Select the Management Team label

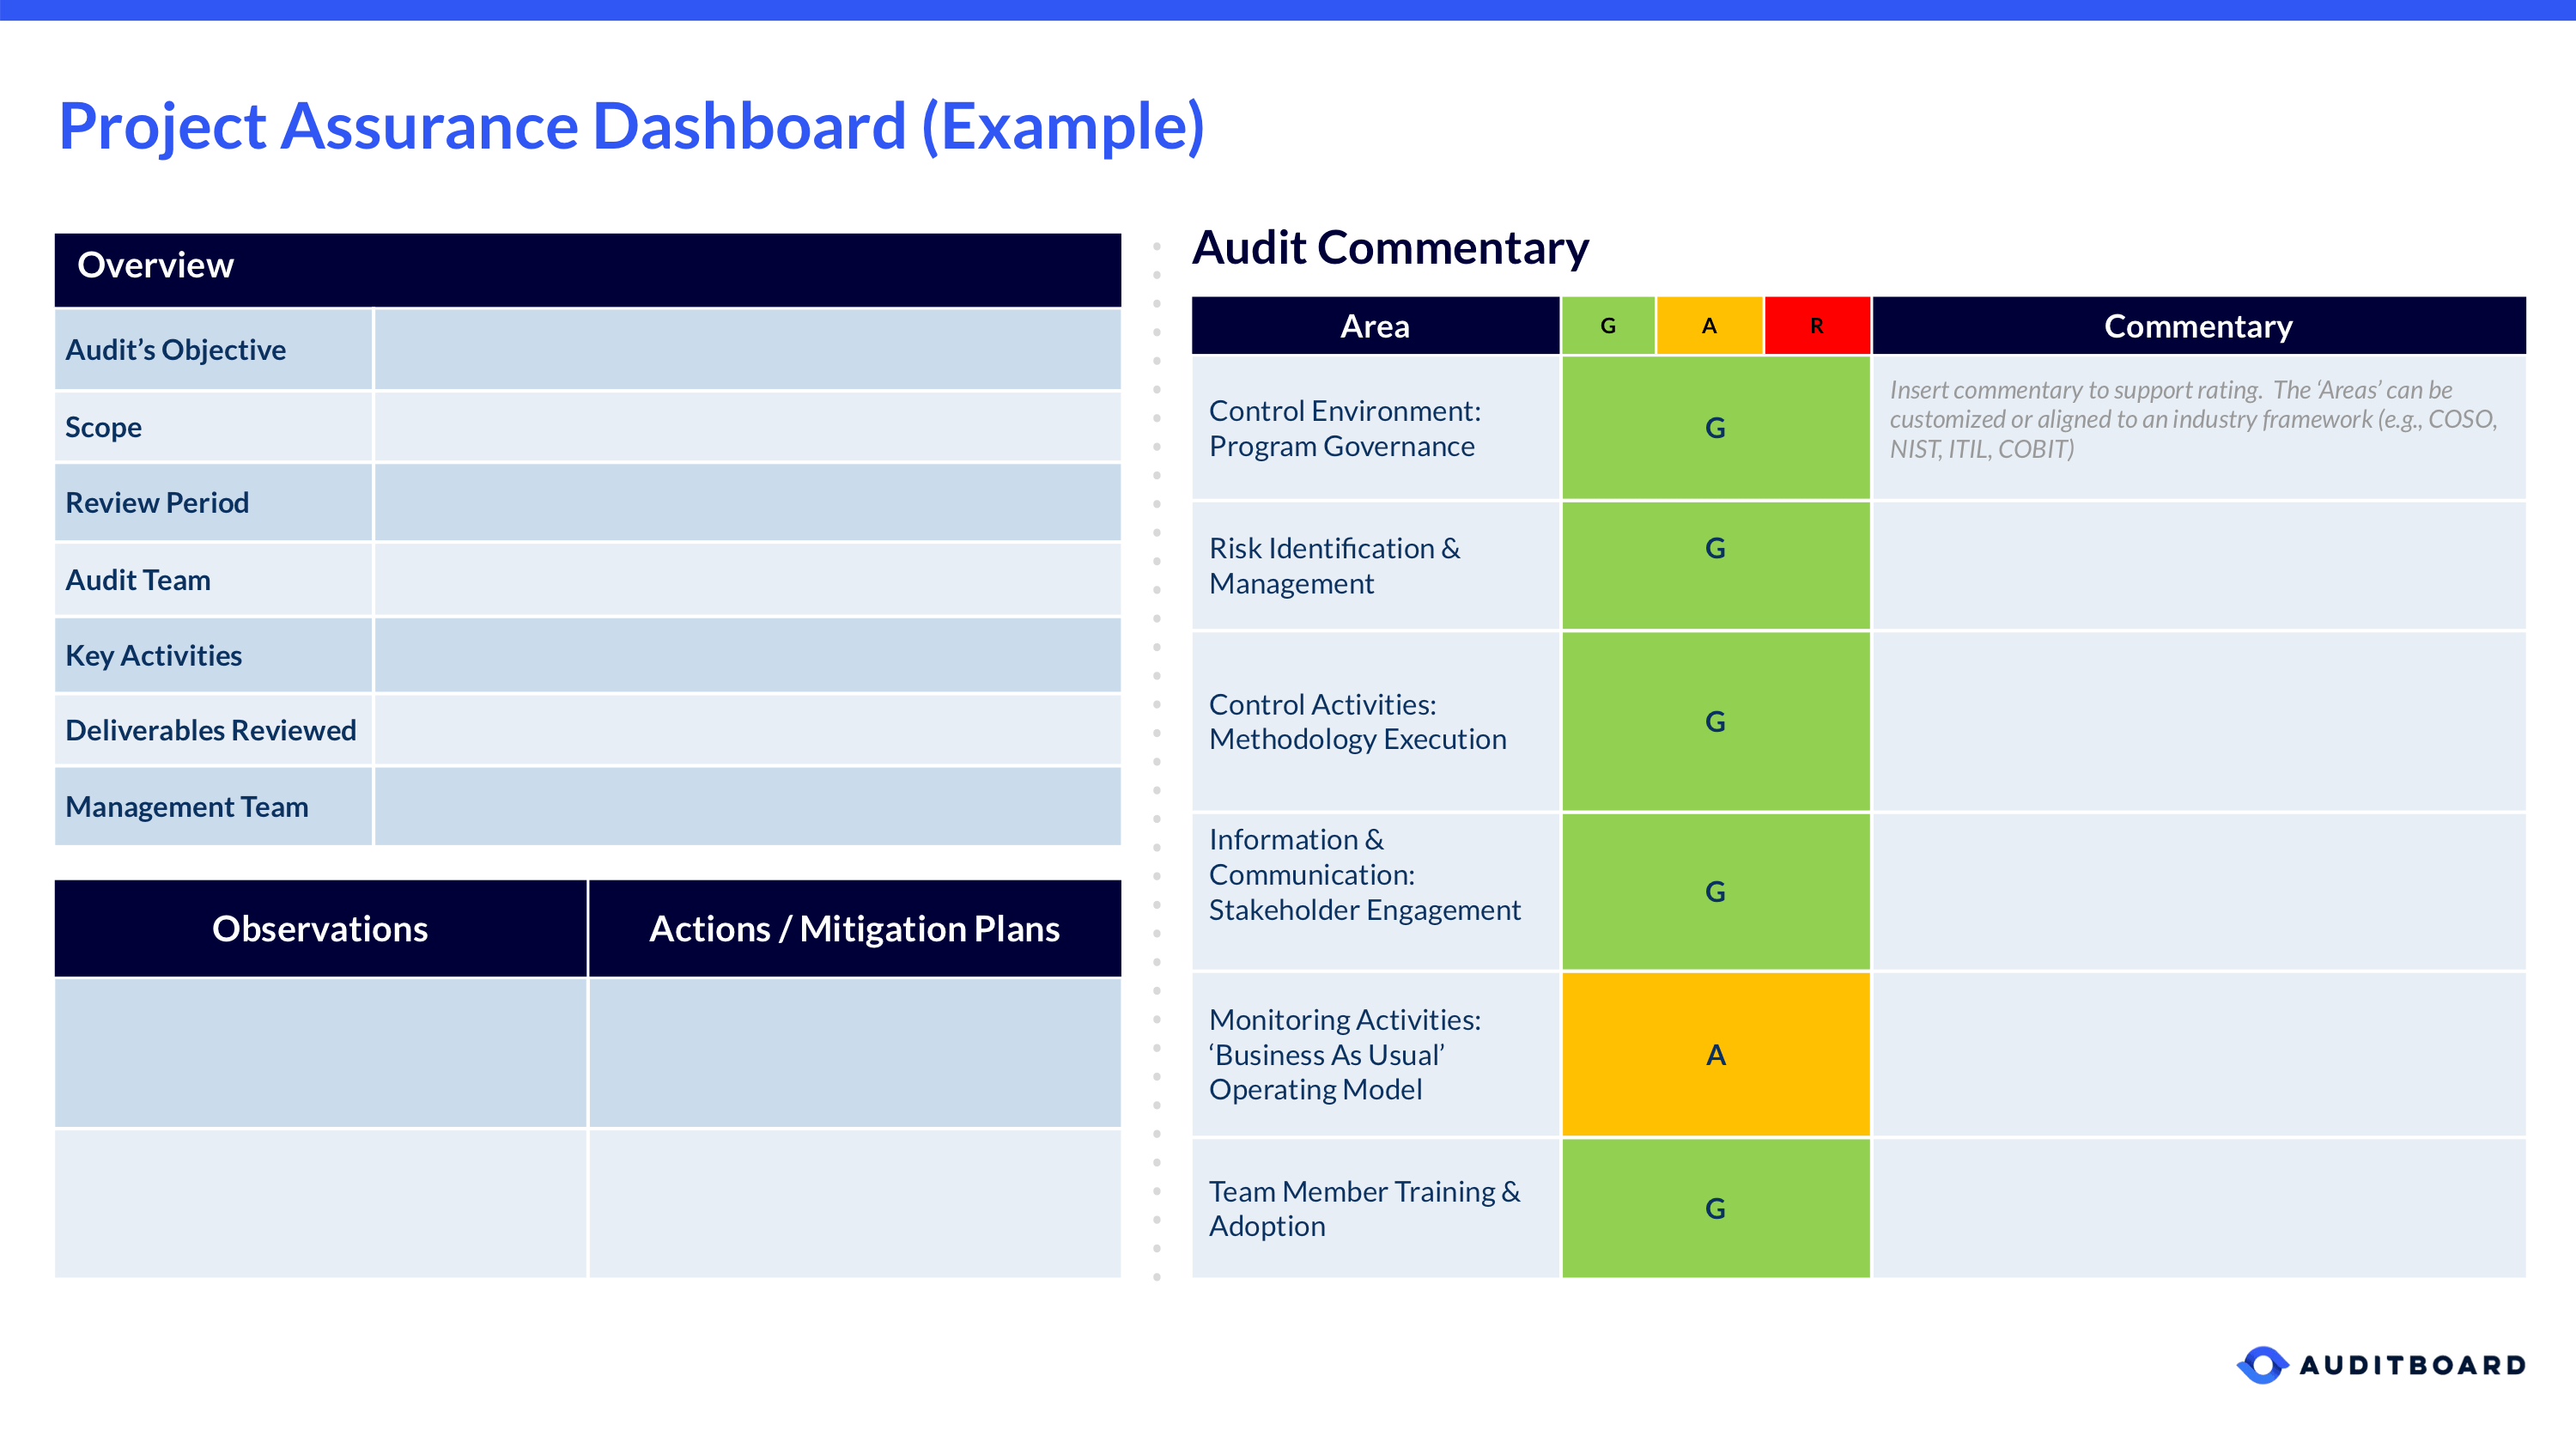[186, 807]
